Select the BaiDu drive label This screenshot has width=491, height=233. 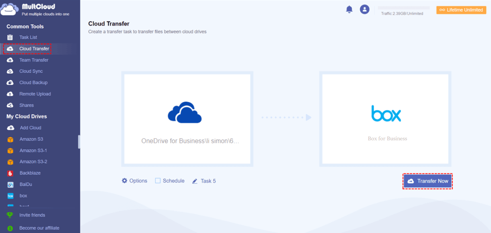click(x=26, y=185)
